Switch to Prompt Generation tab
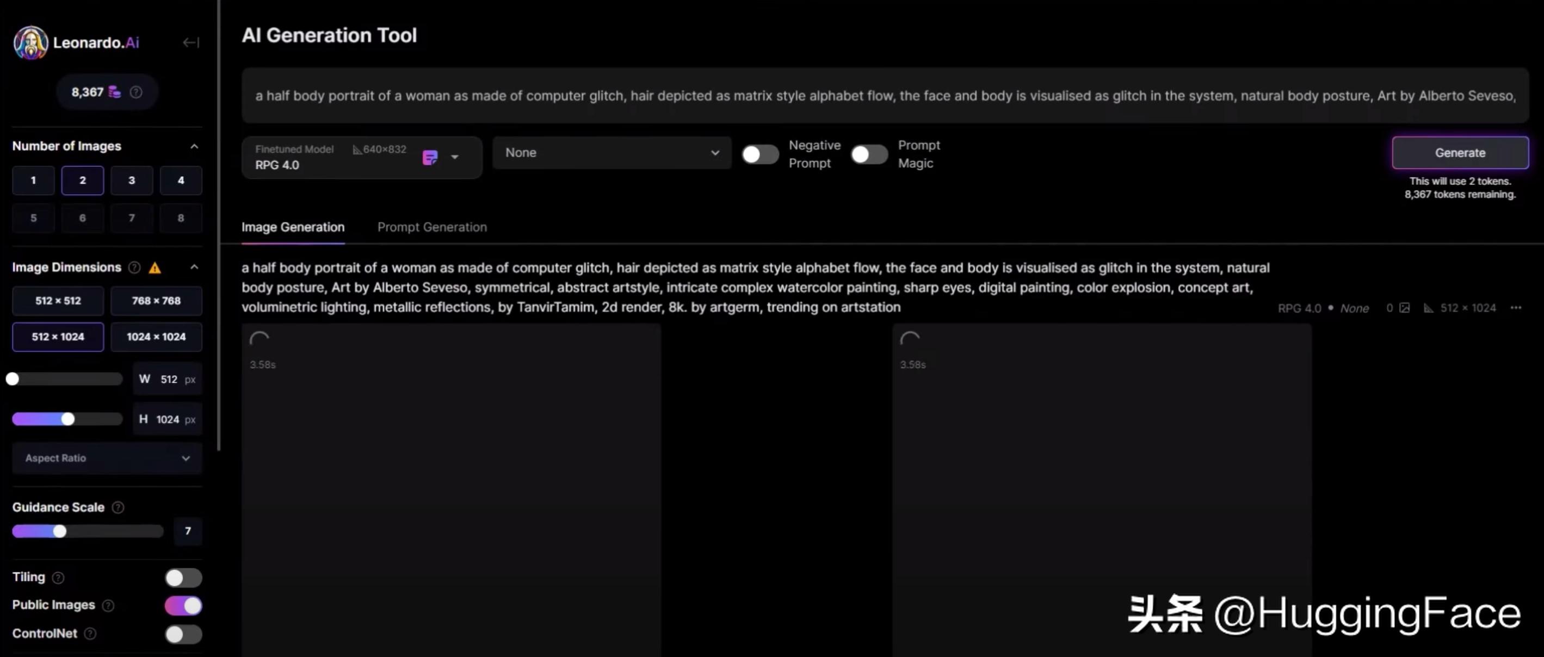This screenshot has height=657, width=1544. (x=433, y=227)
